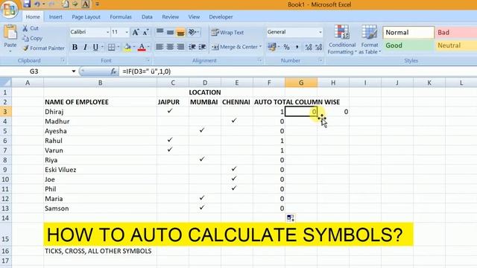Screen dimensions: 477x268
Task: Click inside the formula bar
Action: 298,71
